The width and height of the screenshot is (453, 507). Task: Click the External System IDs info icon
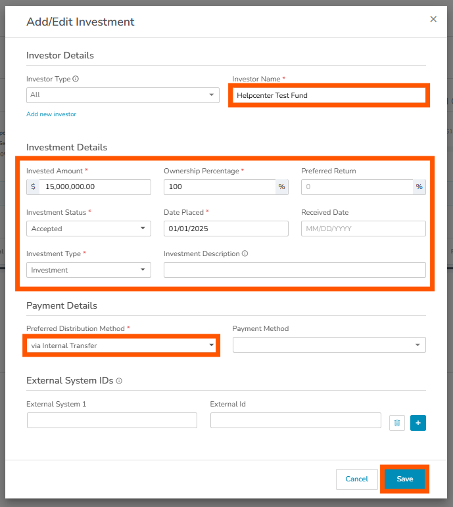coord(119,381)
